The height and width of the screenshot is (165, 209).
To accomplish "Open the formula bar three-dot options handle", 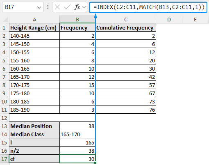I will coord(48,7).
